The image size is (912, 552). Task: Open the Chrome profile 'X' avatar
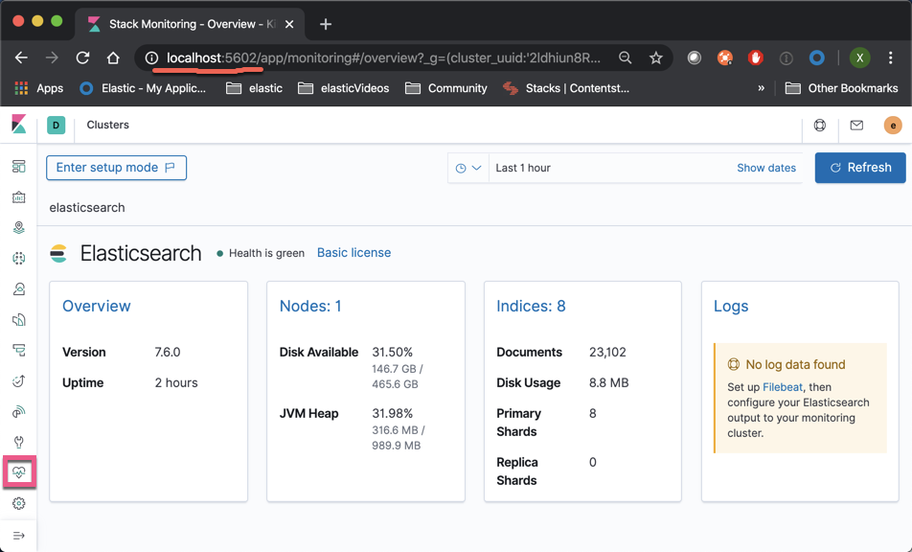pyautogui.click(x=859, y=57)
